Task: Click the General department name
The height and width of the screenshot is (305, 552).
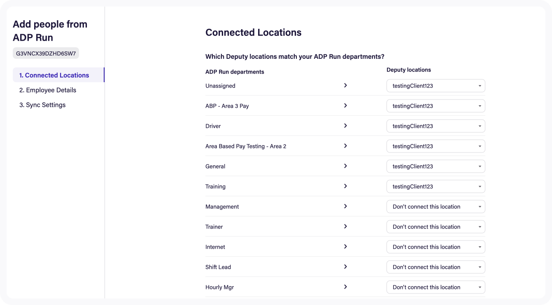Action: pyautogui.click(x=215, y=166)
